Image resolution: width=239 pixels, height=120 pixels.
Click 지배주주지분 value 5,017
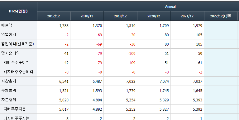[x=64, y=109]
